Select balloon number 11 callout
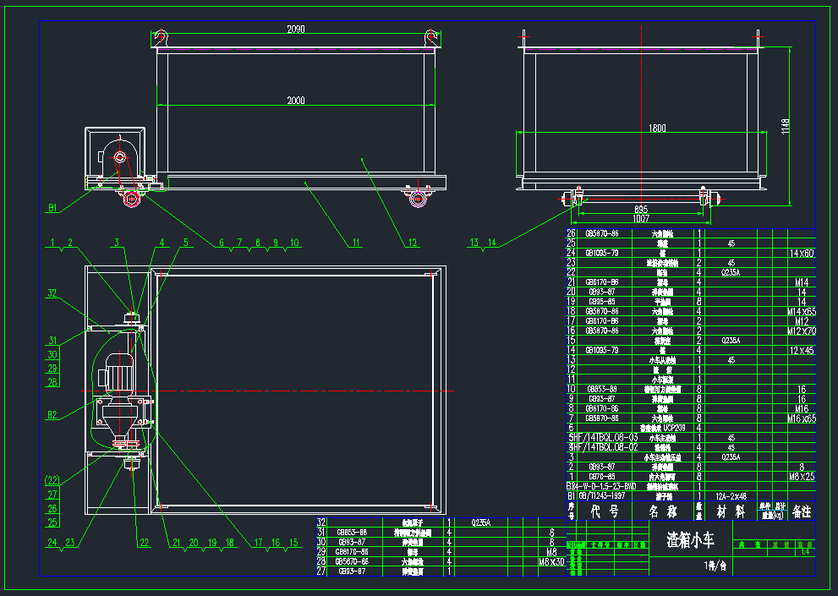 [356, 243]
